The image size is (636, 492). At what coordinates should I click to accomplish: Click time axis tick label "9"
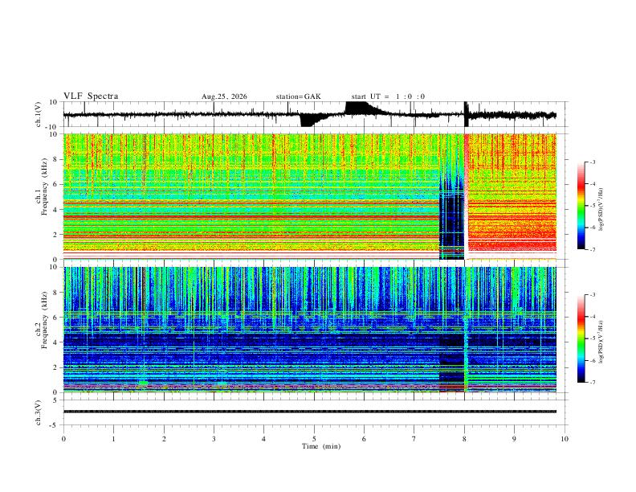[x=514, y=439]
